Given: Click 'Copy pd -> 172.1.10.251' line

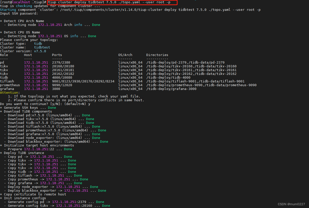Looking at the screenshot, I should click(x=38, y=157).
